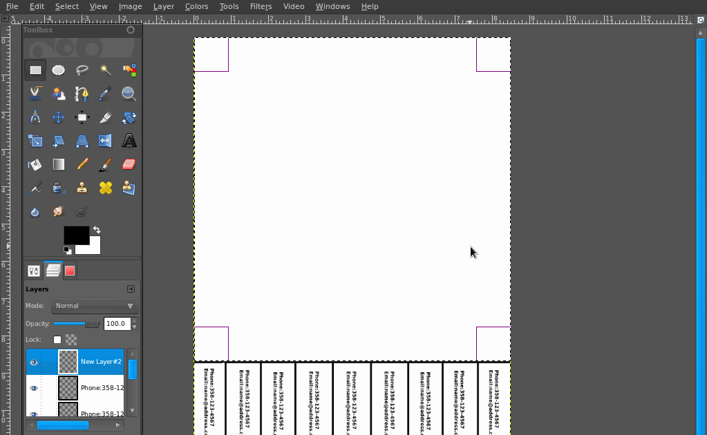Activate the Scale tool
Screen dimensions: 707x435
[35, 141]
